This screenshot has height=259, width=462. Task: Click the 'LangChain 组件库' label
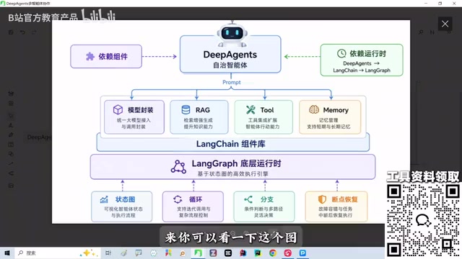[231, 144]
